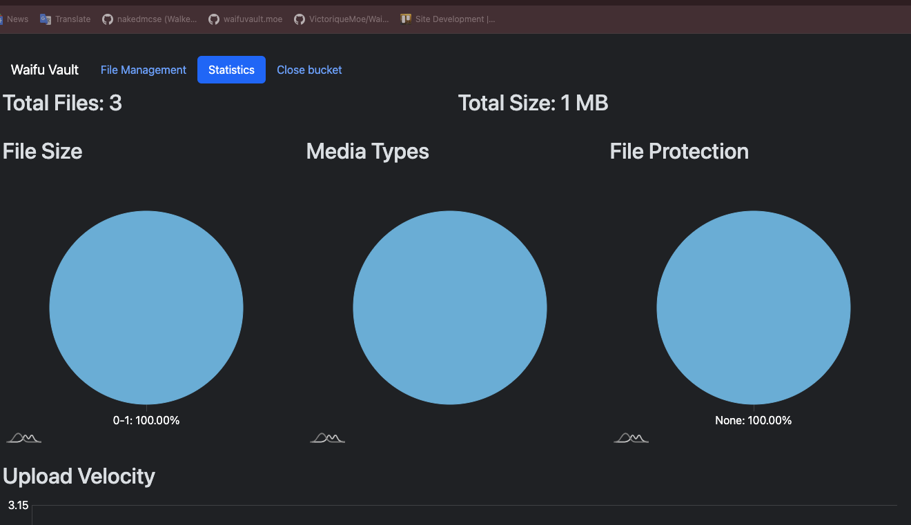The width and height of the screenshot is (911, 525).
Task: Click the chart logo icon under File Protection
Action: coord(631,438)
